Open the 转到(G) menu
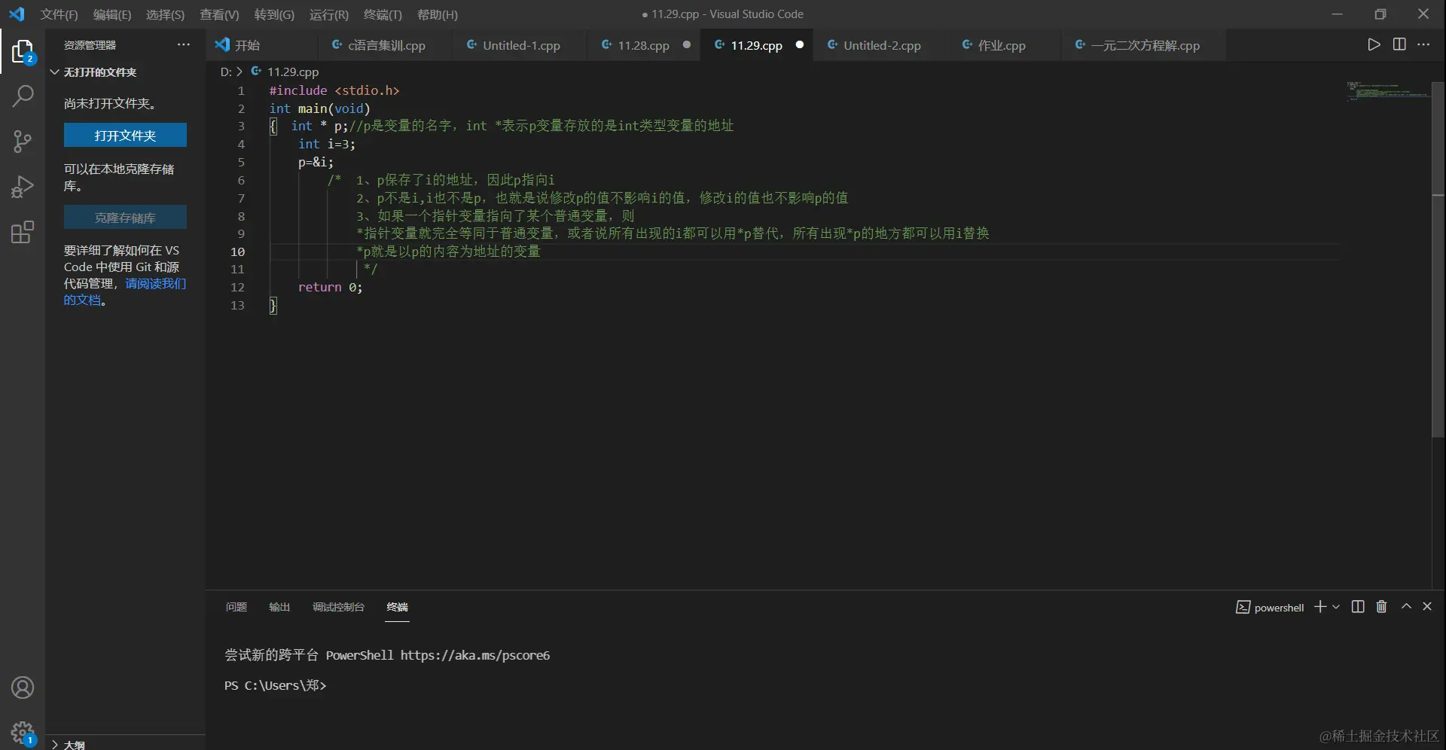 274,14
